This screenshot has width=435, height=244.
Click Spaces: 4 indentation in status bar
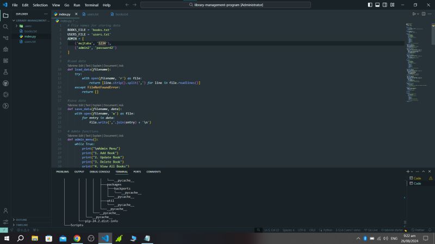coord(289,230)
